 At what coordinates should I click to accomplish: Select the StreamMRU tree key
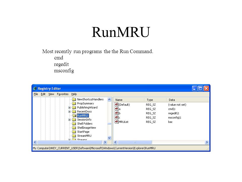[x=84, y=136]
